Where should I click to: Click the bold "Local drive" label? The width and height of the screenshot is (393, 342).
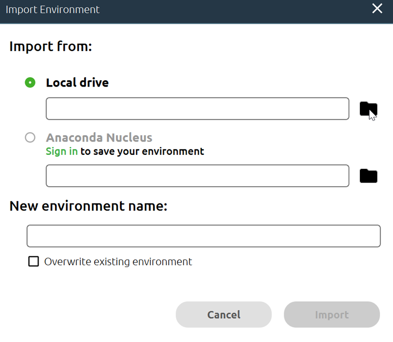pyautogui.click(x=77, y=83)
